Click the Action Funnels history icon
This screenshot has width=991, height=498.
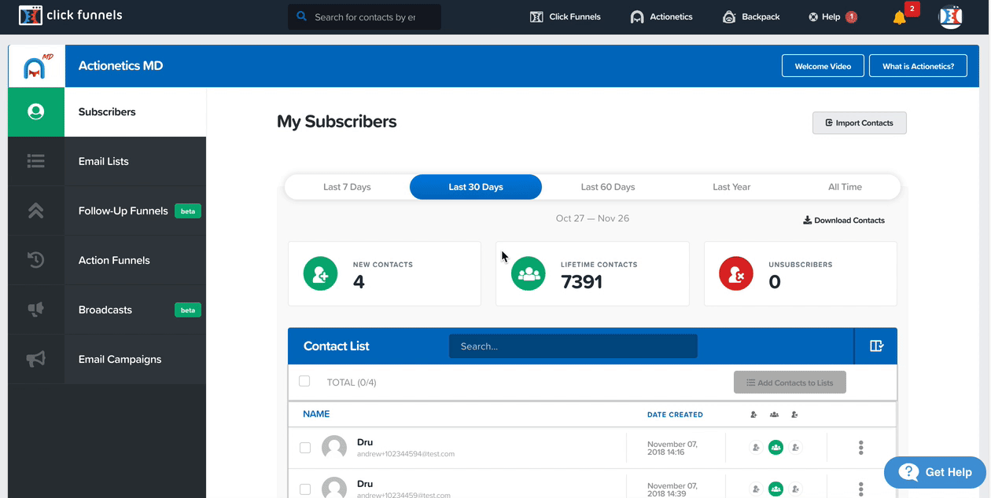[x=36, y=260]
